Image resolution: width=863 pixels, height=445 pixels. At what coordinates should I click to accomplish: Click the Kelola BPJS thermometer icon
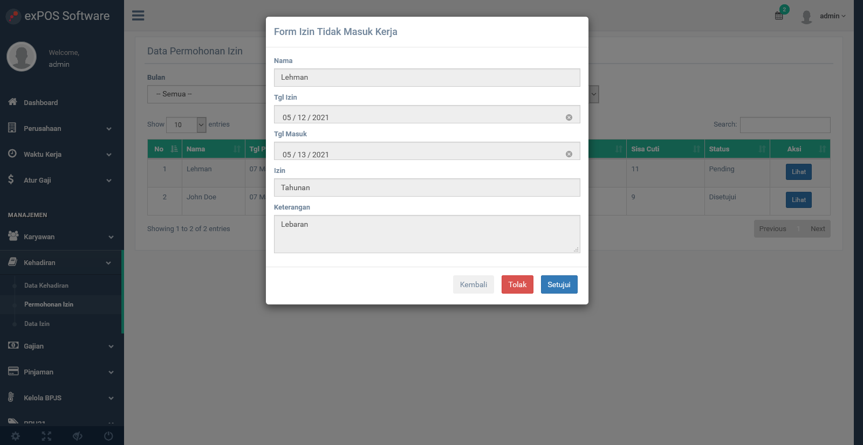(x=11, y=397)
